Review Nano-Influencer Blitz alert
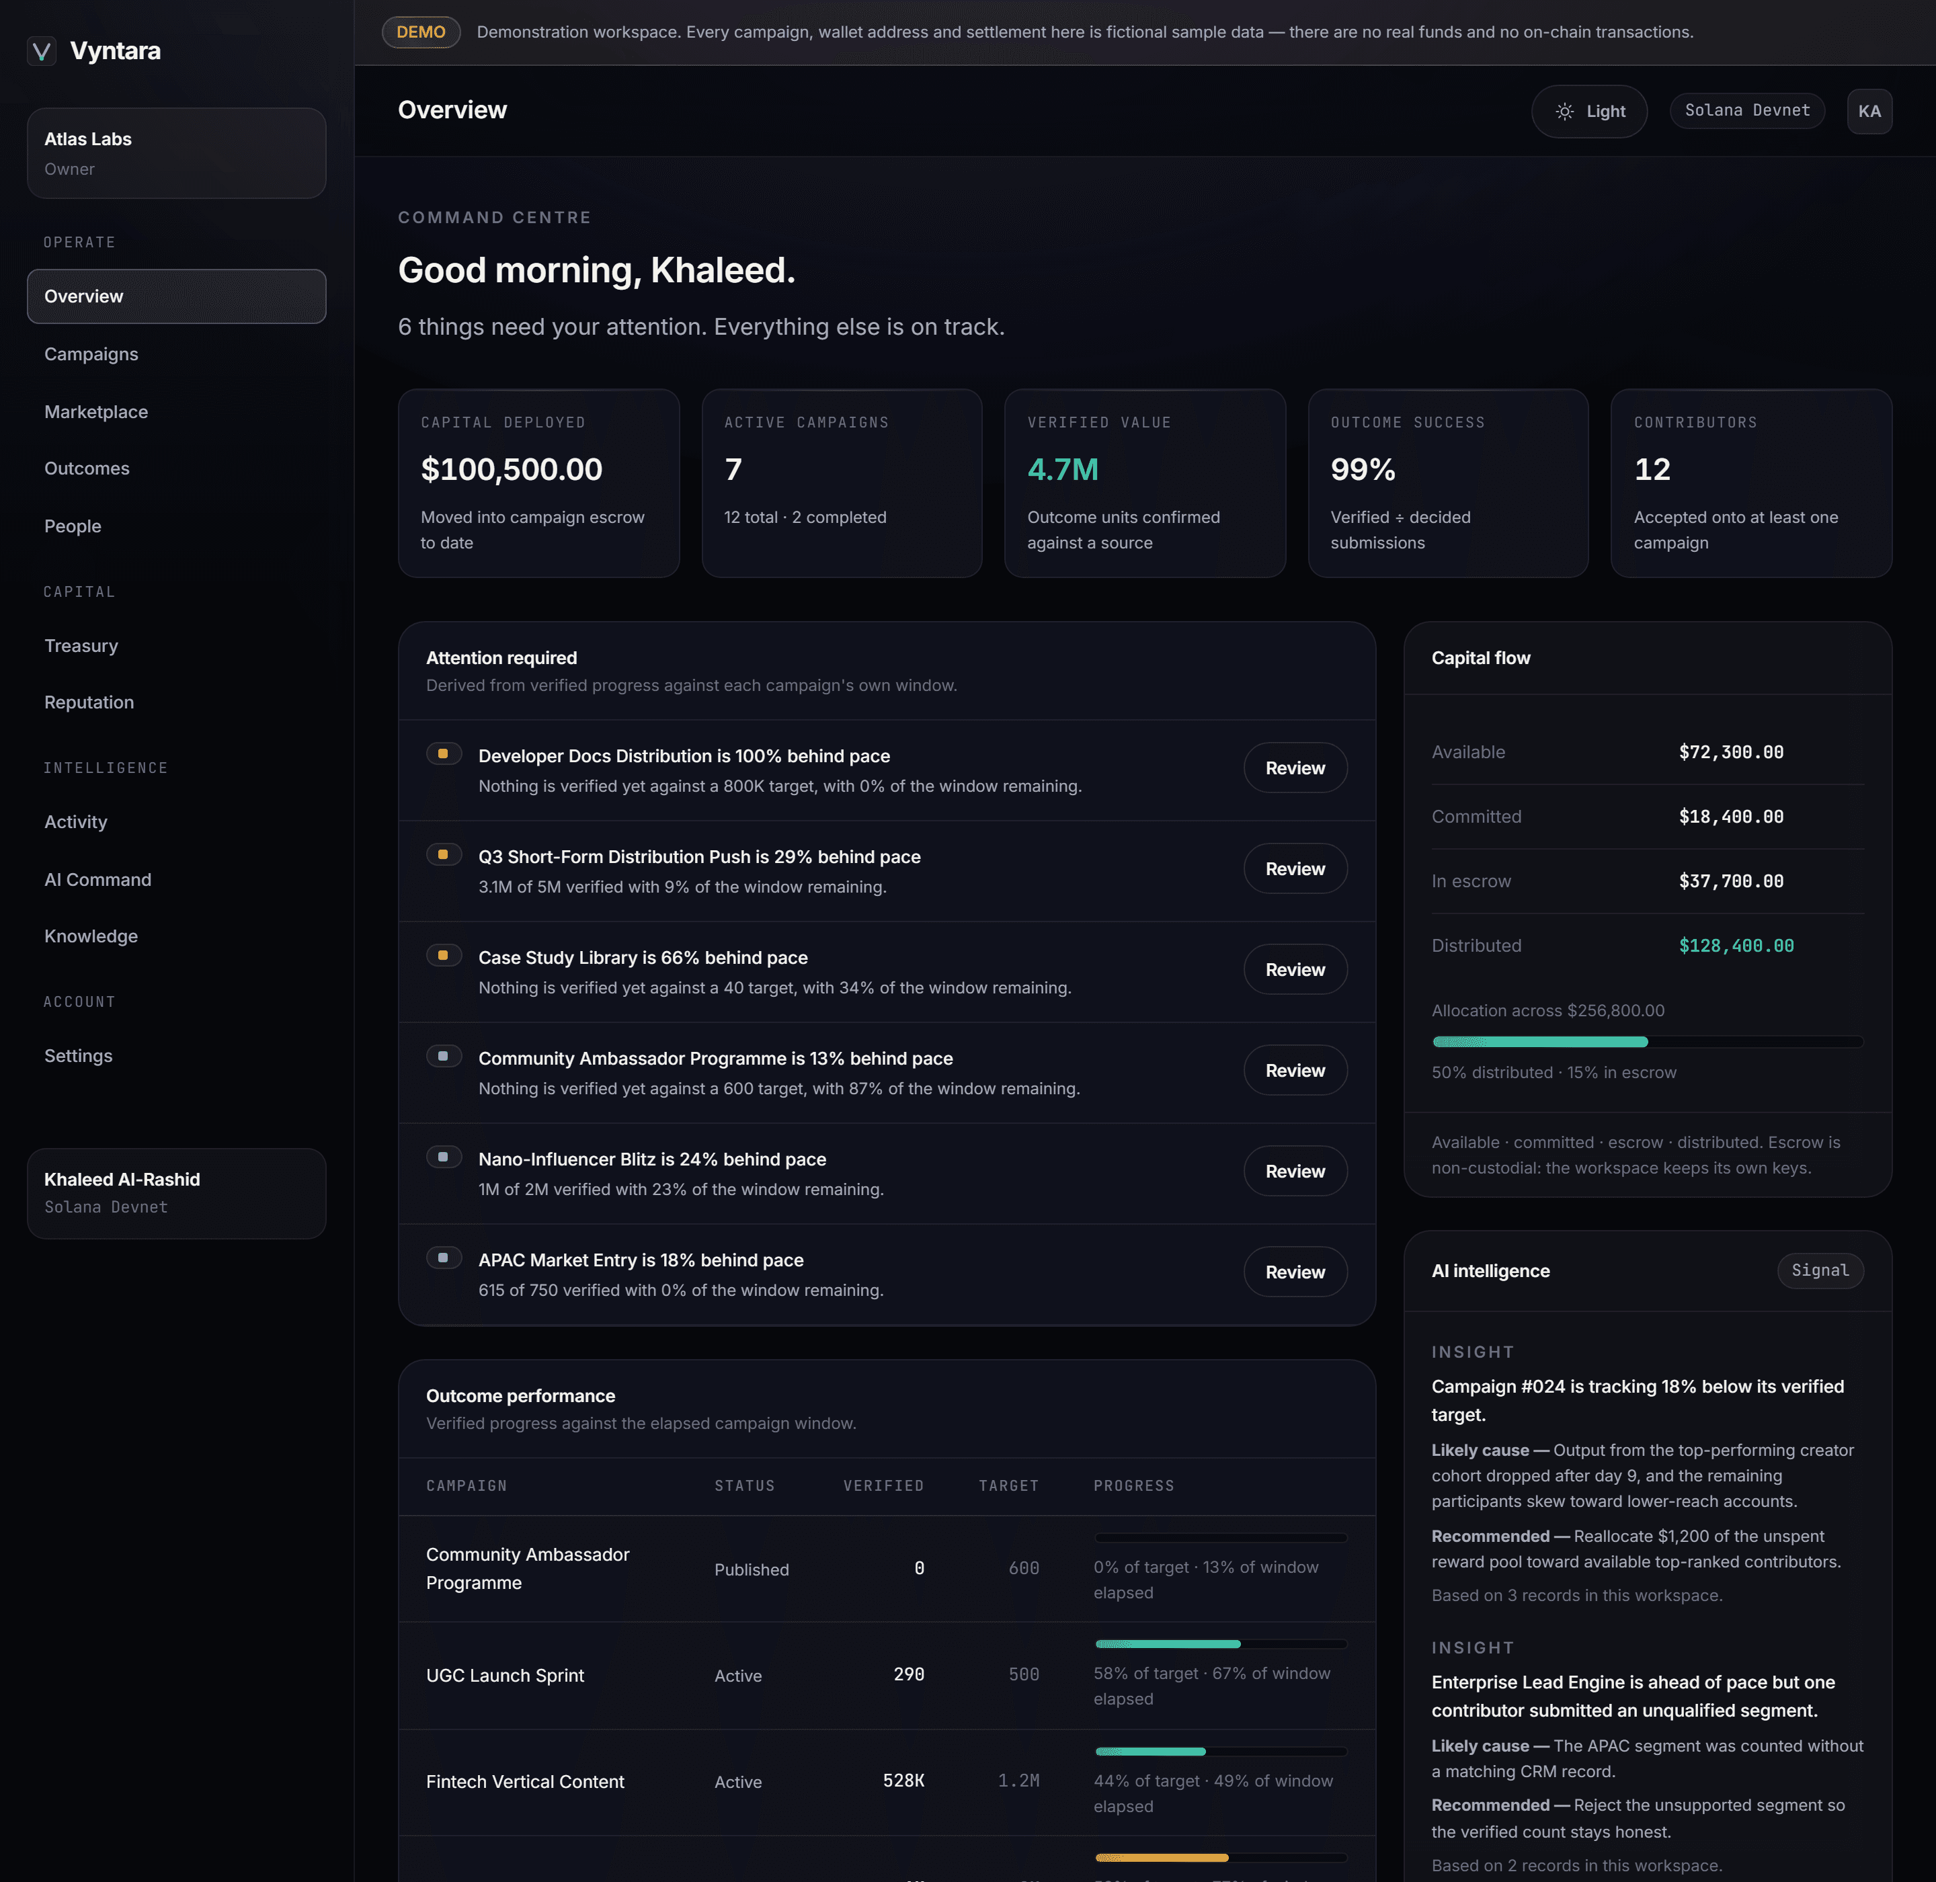This screenshot has height=1882, width=1936. tap(1295, 1172)
